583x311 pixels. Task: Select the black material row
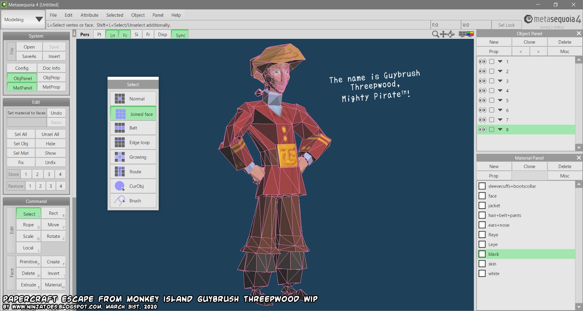(526, 254)
